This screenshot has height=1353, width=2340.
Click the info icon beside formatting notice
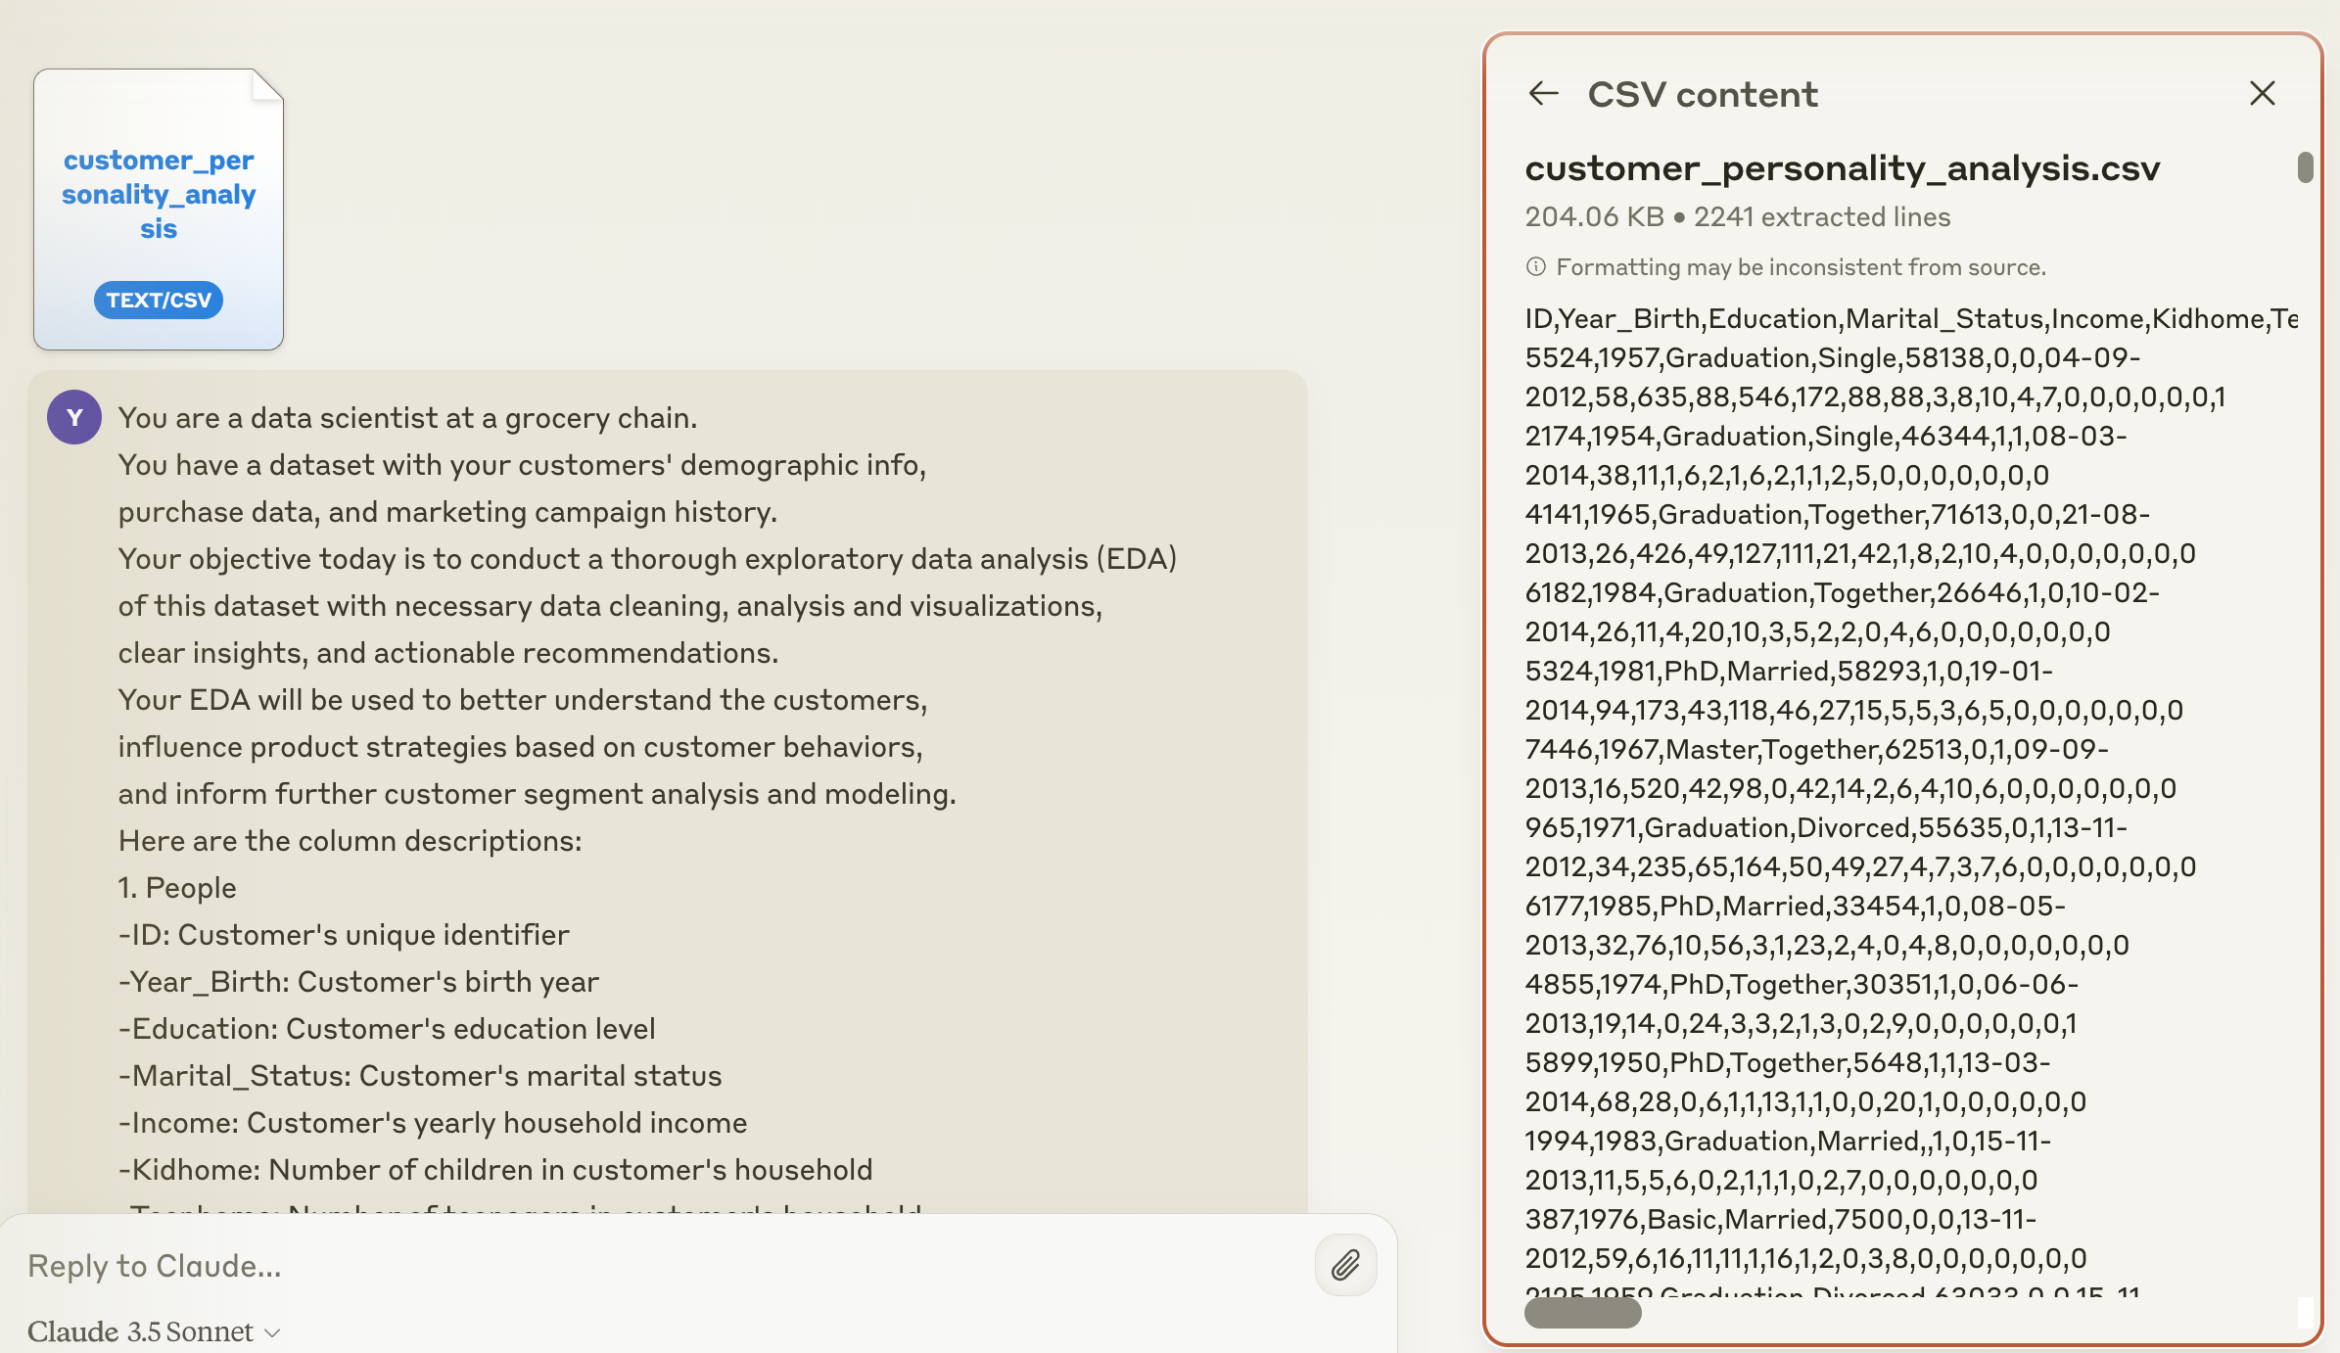coord(1536,267)
